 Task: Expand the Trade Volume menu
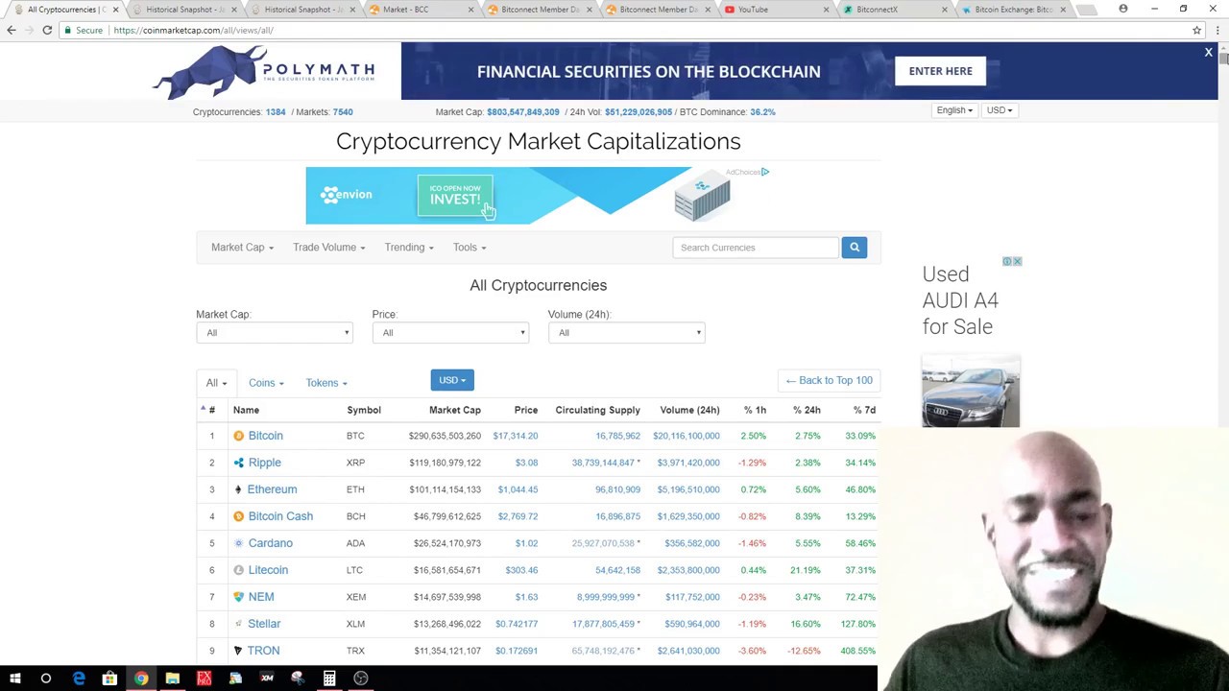(x=328, y=248)
